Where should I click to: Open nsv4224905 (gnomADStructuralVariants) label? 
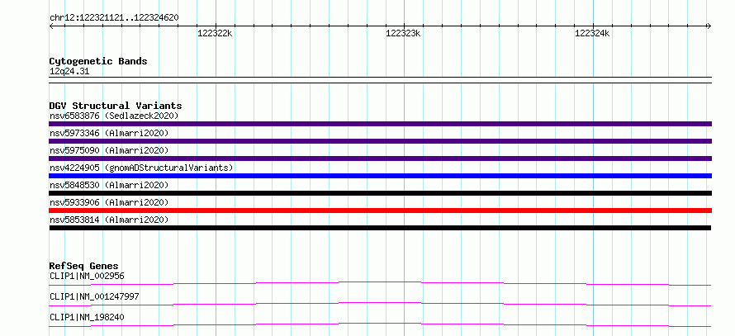(141, 168)
